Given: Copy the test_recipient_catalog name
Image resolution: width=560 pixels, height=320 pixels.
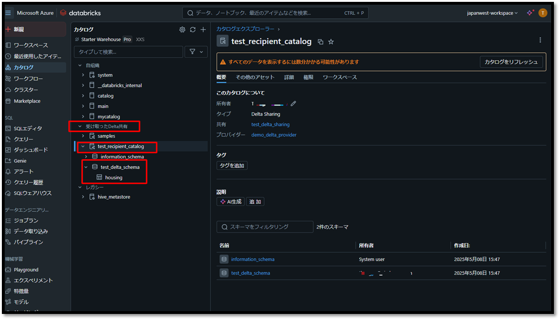Looking at the screenshot, I should [320, 42].
